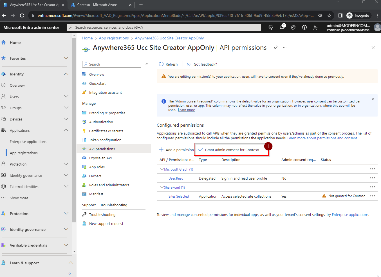Collapse the SharePoint permission group

click(x=162, y=187)
